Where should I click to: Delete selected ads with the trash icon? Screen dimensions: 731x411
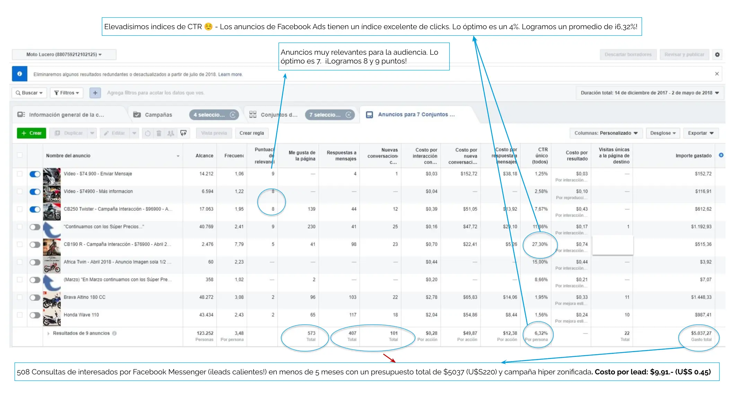tap(159, 133)
